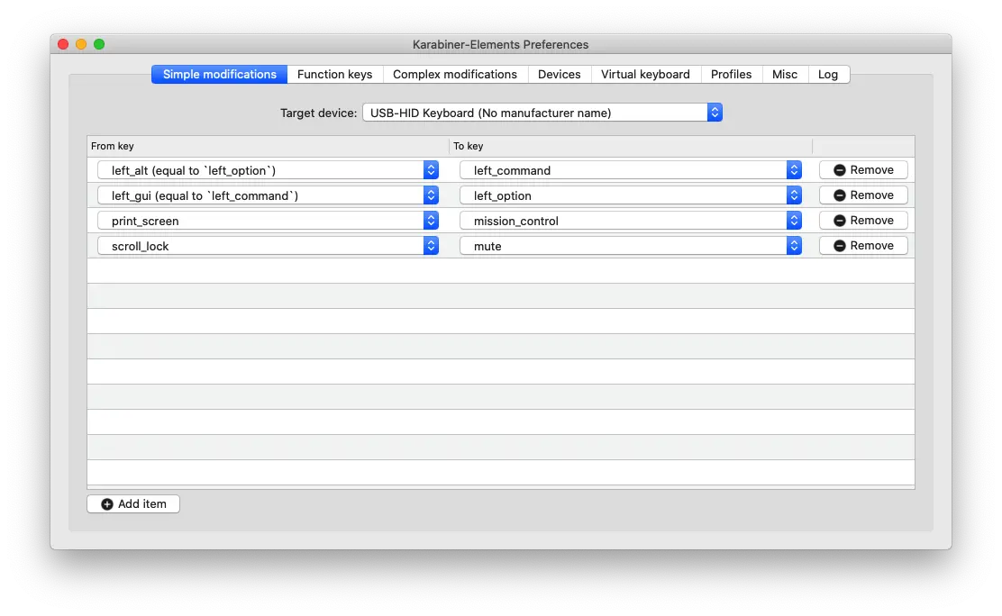Screen dimensions: 1002x616
Task: Click minus icon for scroll_lock row
Action: pyautogui.click(x=840, y=246)
